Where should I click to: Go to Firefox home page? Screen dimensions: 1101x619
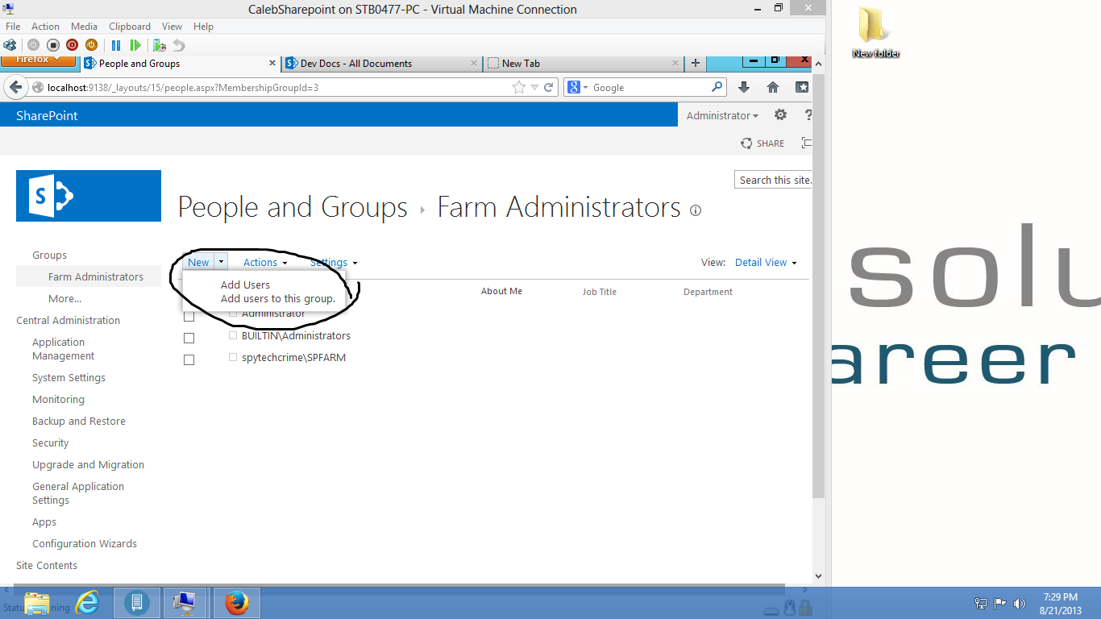pos(773,87)
